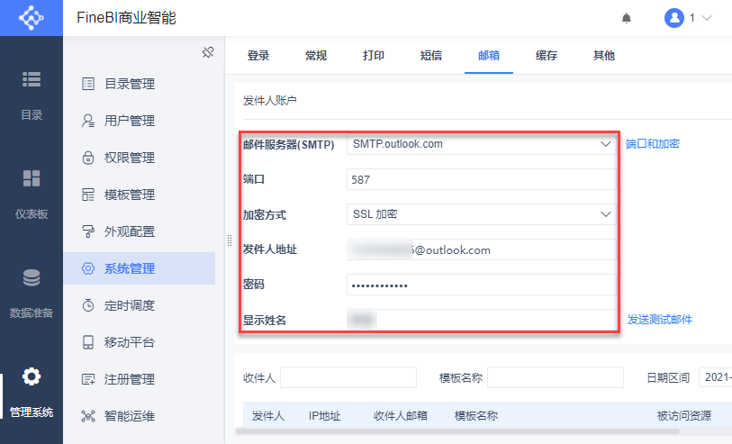
Task: Click the 移动平台 tablet icon
Action: tap(87, 342)
